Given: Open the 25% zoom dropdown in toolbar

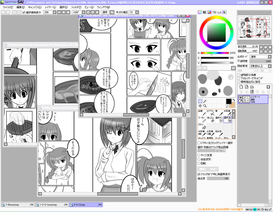Looking at the screenshot, I should coord(55,12).
